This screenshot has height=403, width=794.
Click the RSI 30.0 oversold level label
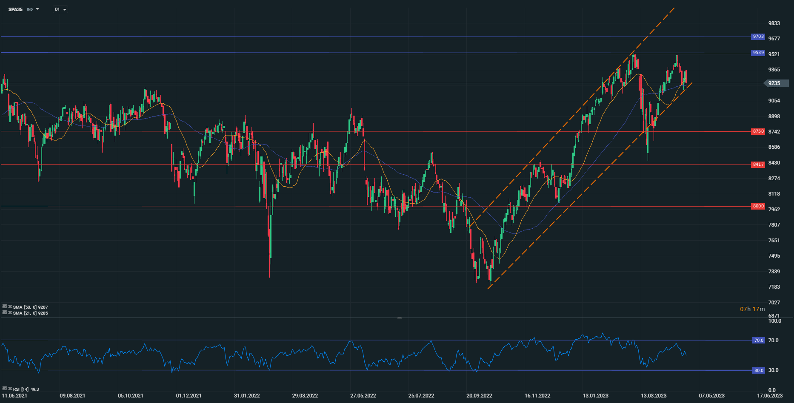click(x=759, y=370)
